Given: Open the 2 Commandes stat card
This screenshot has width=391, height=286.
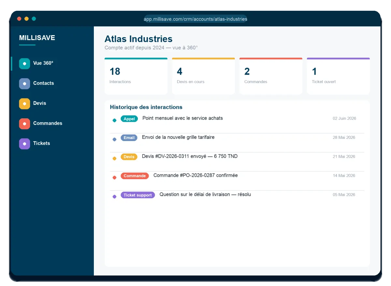Looking at the screenshot, I should click(x=271, y=76).
